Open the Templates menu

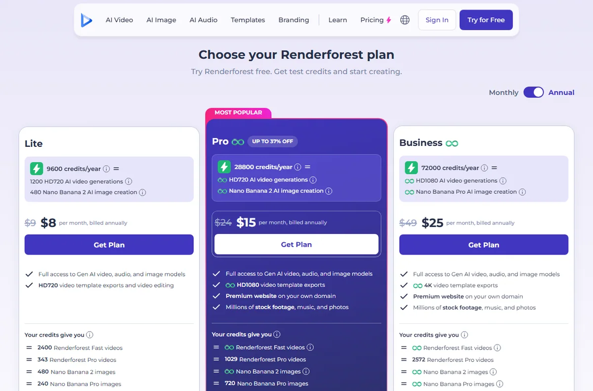pyautogui.click(x=248, y=20)
